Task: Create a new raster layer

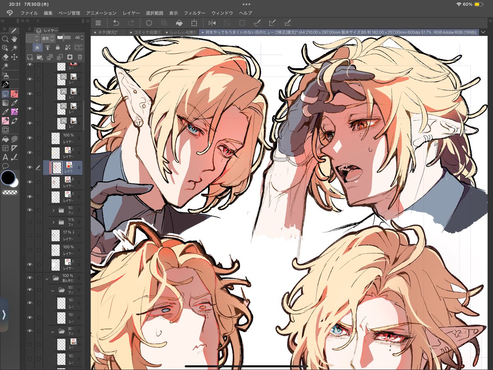Action: pyautogui.click(x=30, y=57)
